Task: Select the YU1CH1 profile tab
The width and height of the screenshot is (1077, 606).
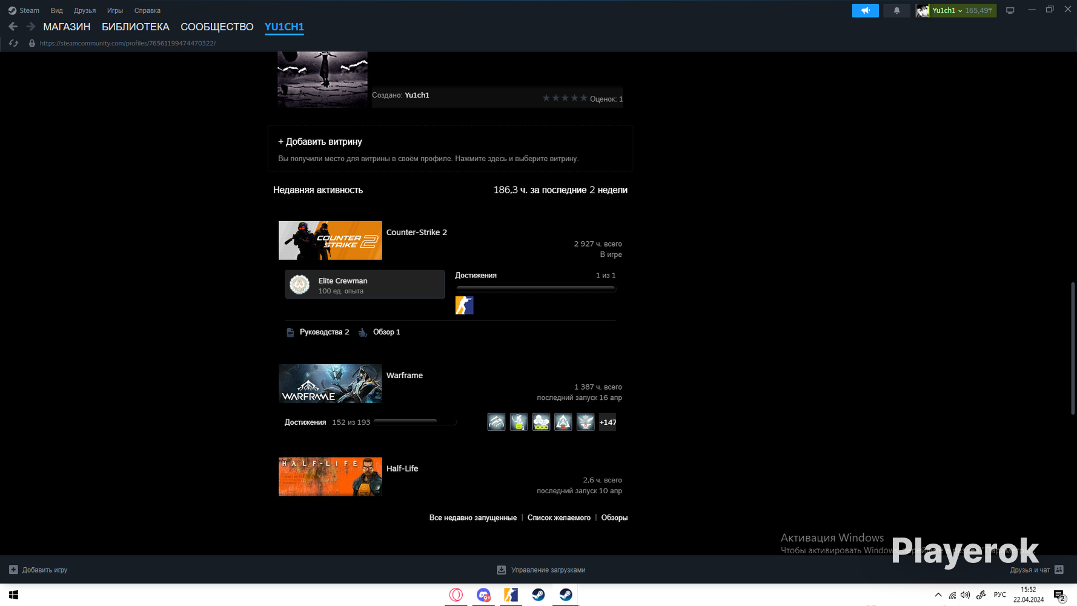Action: coord(284,27)
